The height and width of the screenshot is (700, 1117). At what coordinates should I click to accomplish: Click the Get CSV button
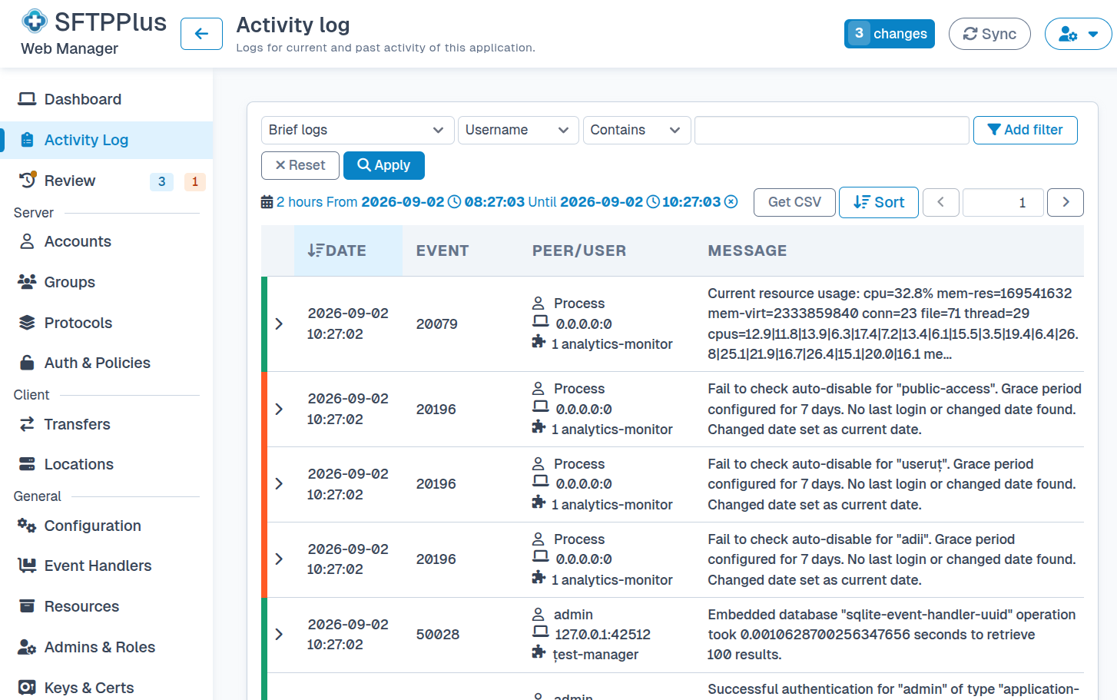pyautogui.click(x=794, y=202)
